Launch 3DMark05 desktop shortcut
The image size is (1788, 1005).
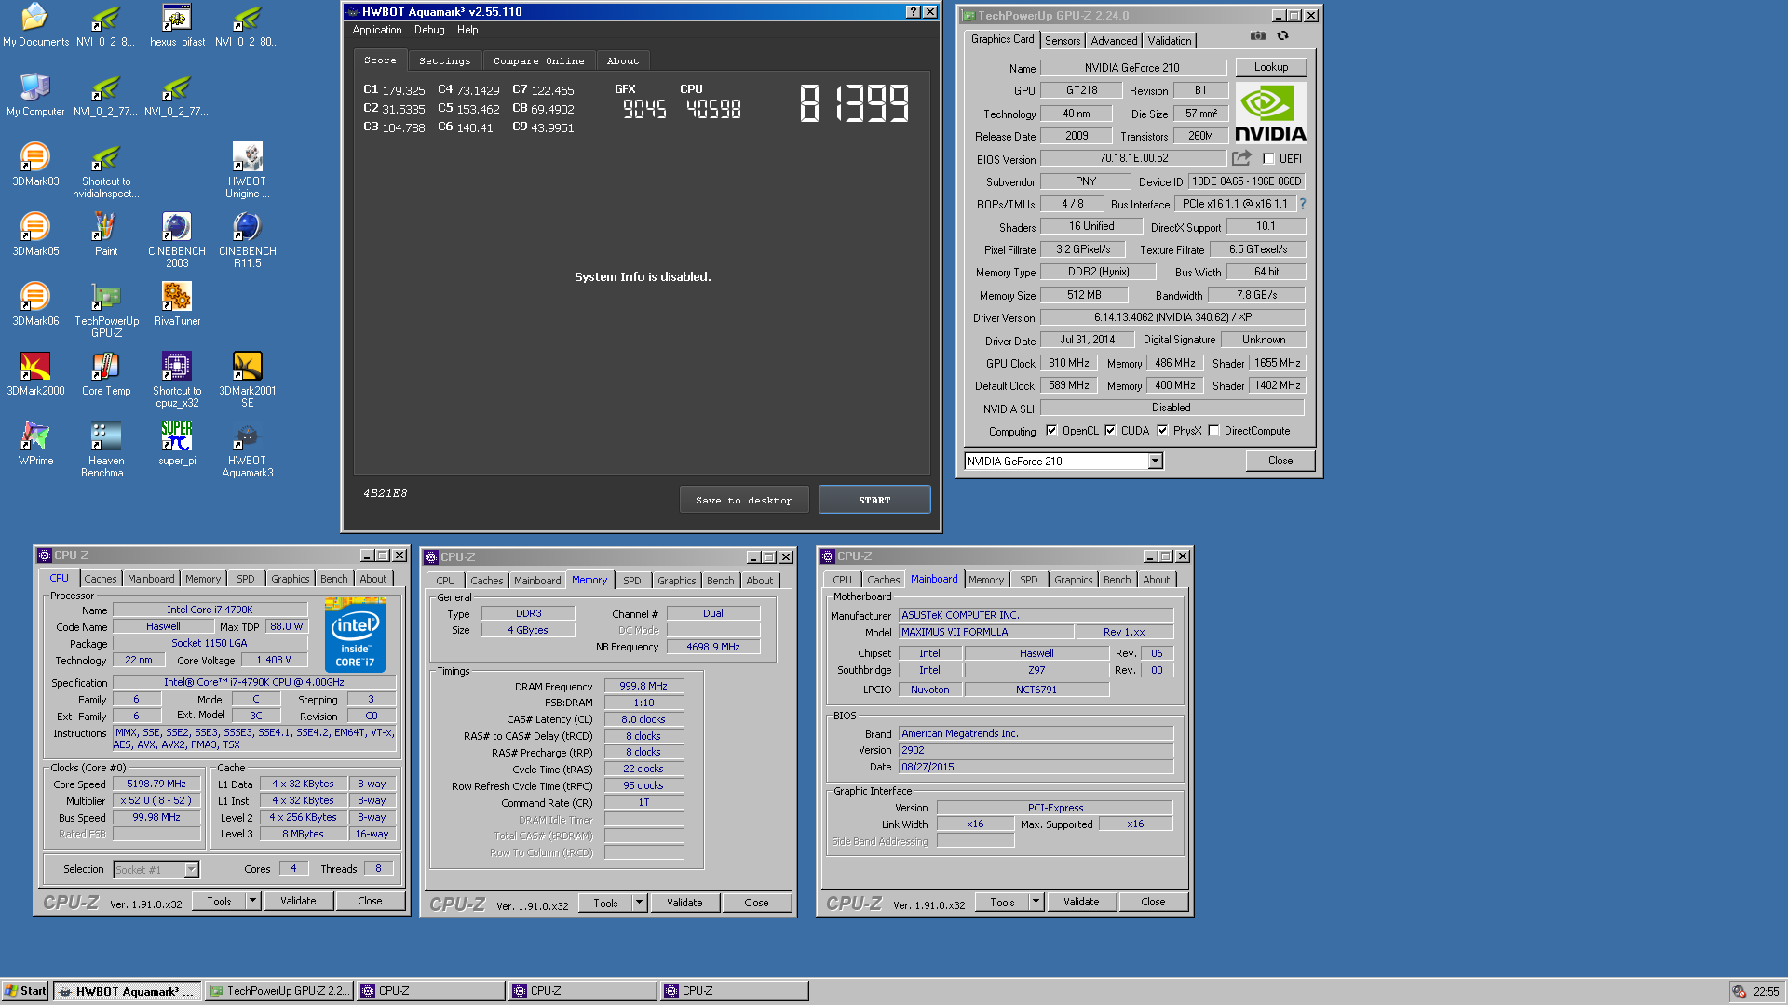click(x=35, y=234)
